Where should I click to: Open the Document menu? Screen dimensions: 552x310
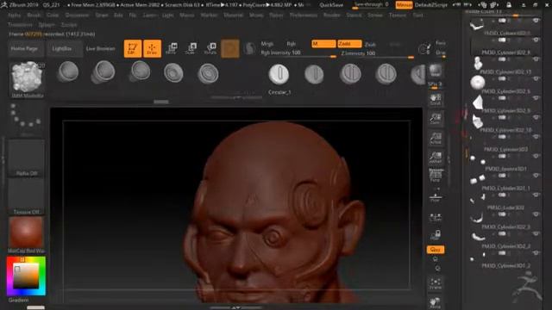[x=77, y=15]
